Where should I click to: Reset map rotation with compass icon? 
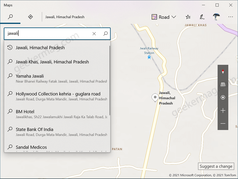pyautogui.click(x=223, y=71)
